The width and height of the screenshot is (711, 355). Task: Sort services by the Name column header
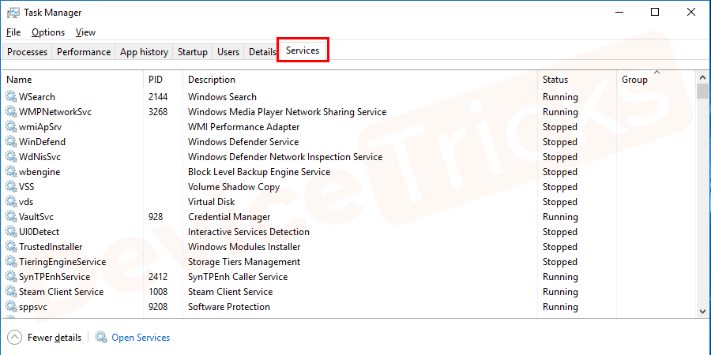pos(73,80)
